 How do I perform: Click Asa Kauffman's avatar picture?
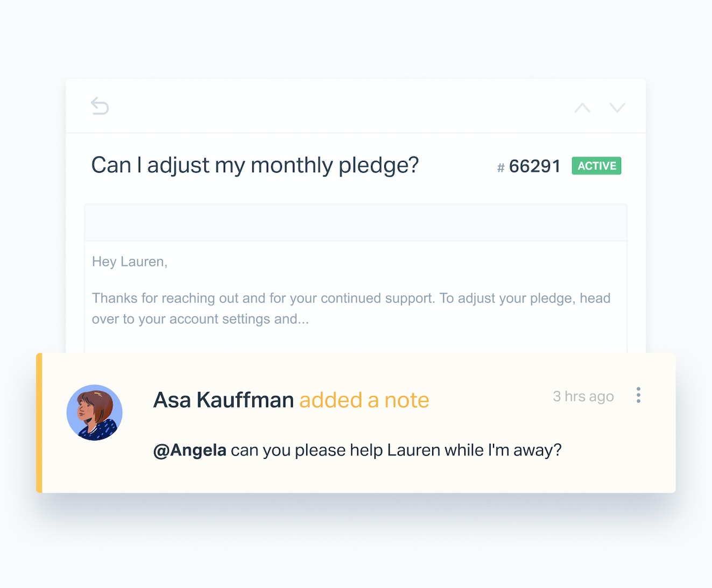point(95,413)
